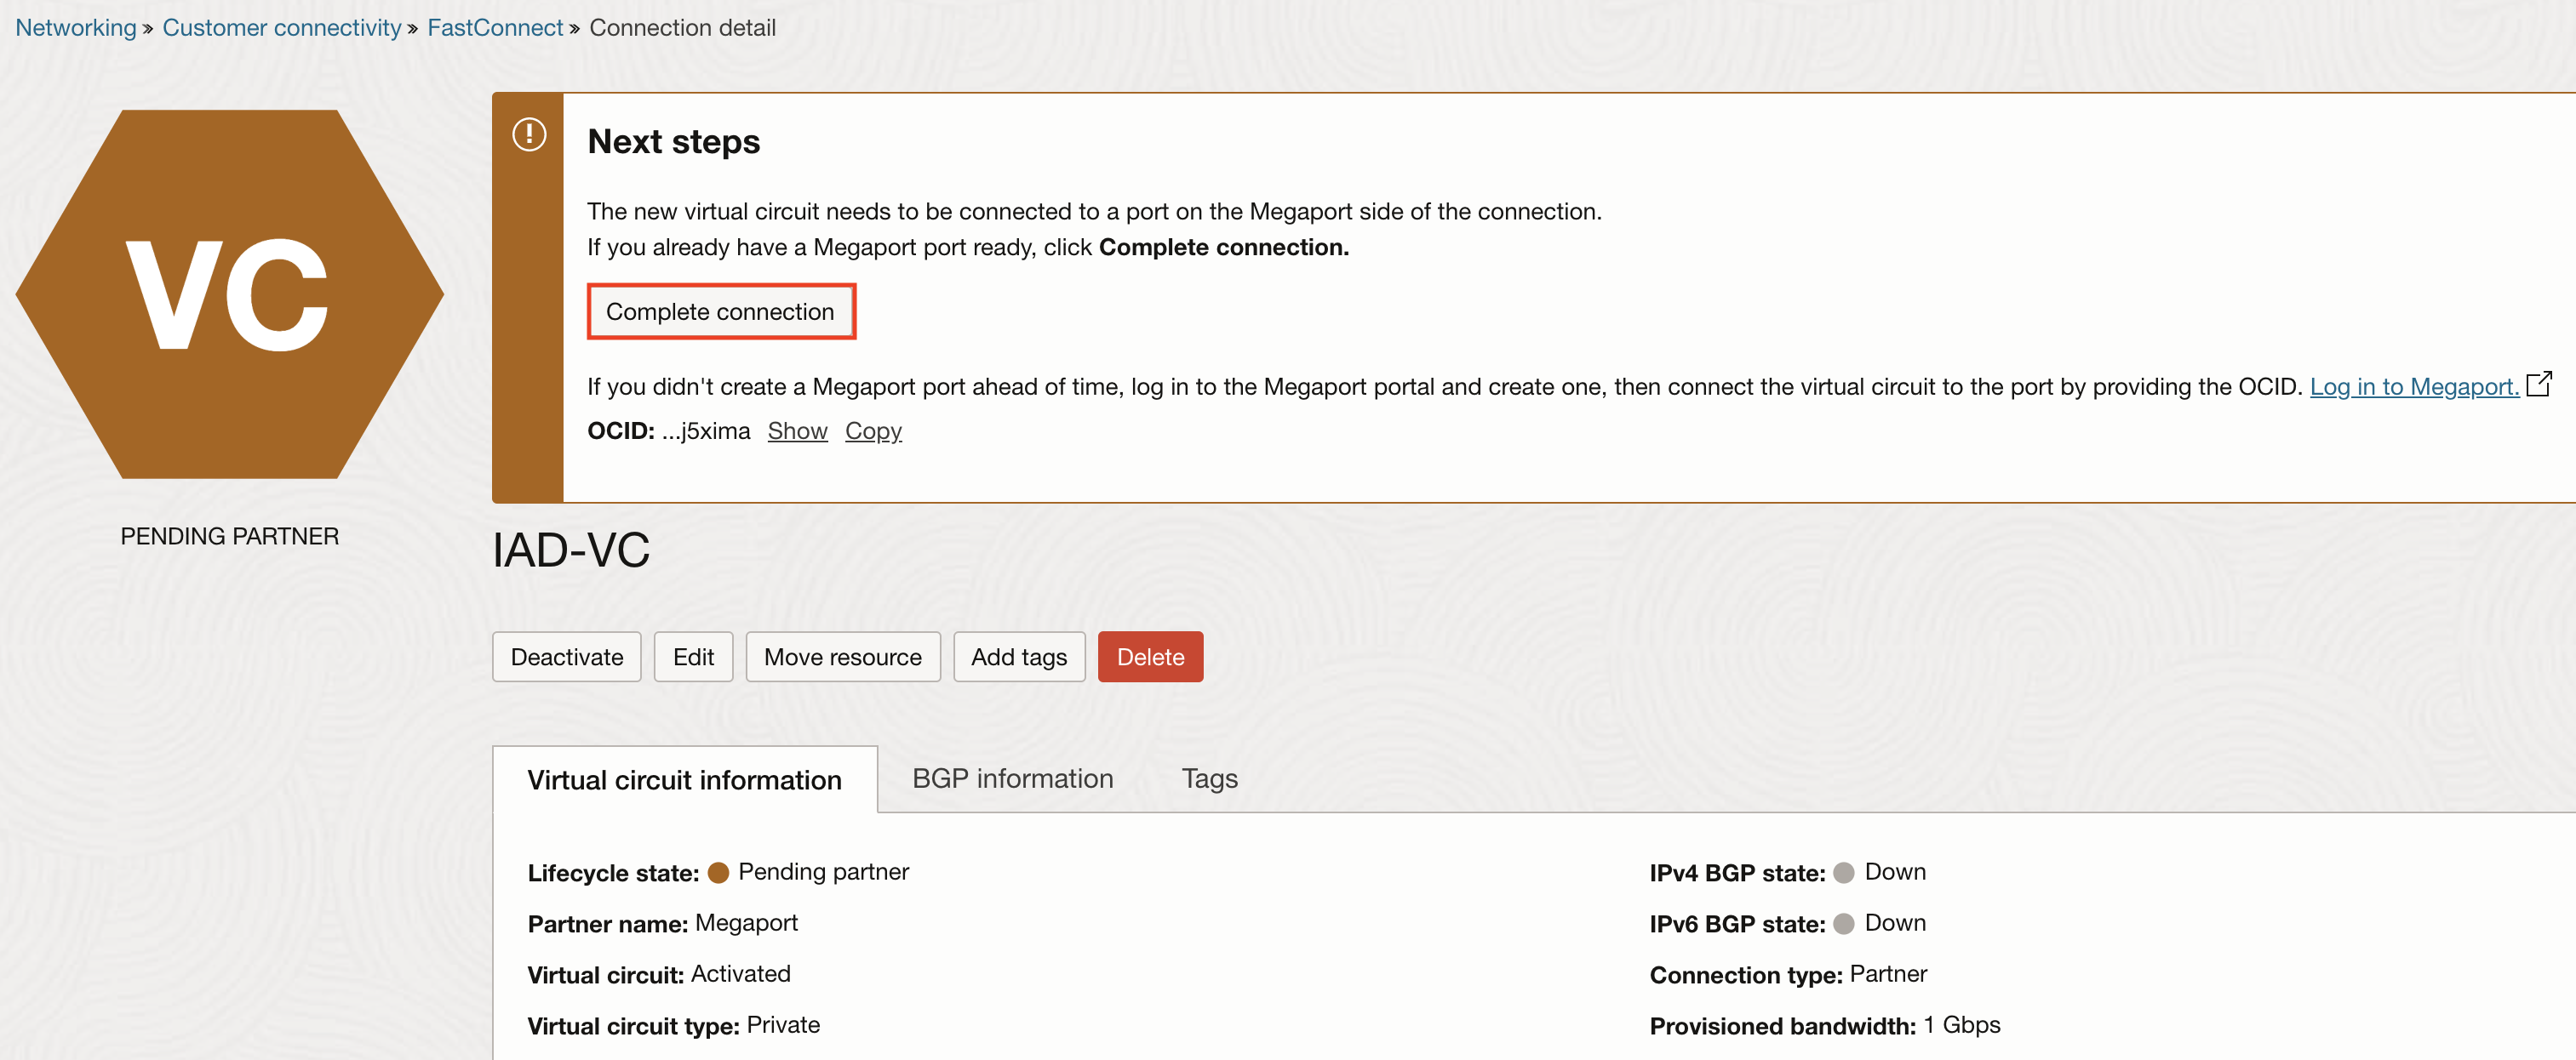Click the IPv6 BGP state Down indicator
The image size is (2576, 1060).
pyautogui.click(x=1845, y=924)
